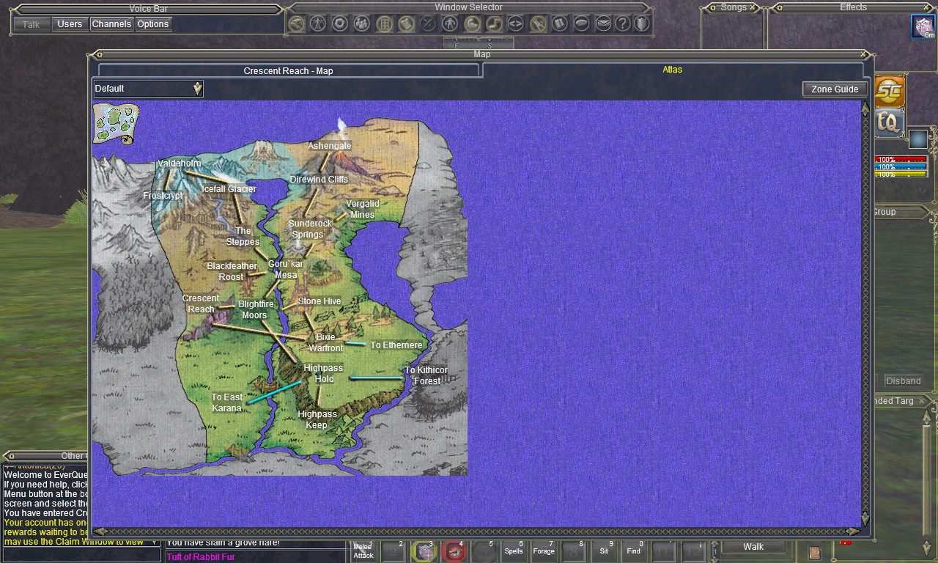Image resolution: width=938 pixels, height=563 pixels.
Task: Select Blightfire Moors on the atlas
Action: [256, 309]
